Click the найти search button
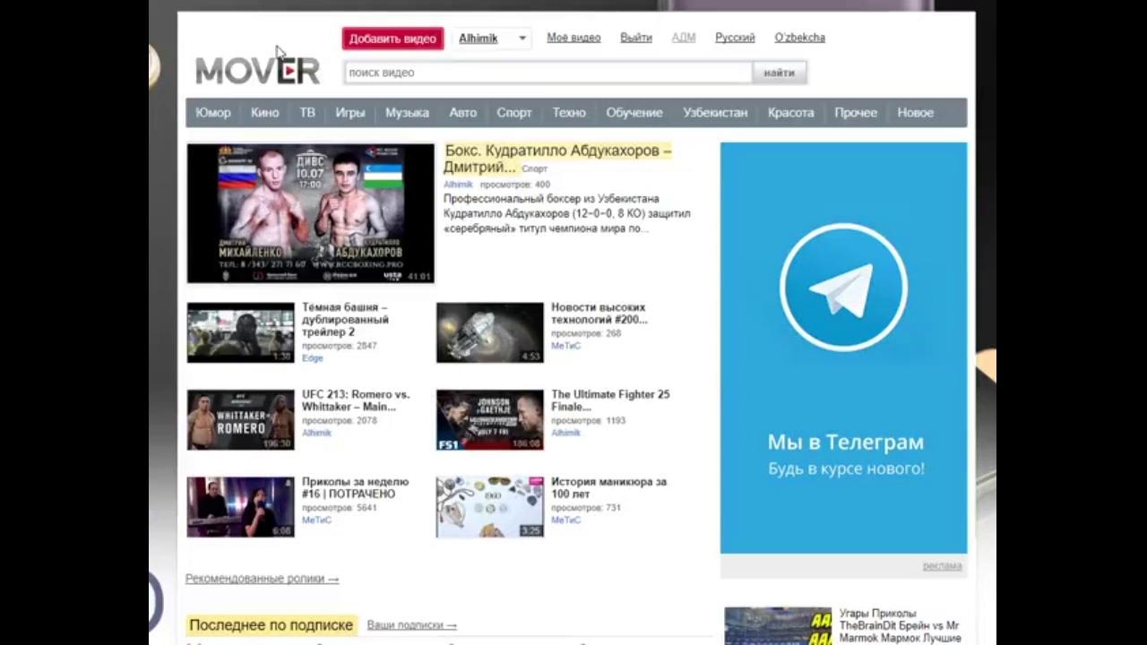1147x645 pixels. click(x=780, y=73)
